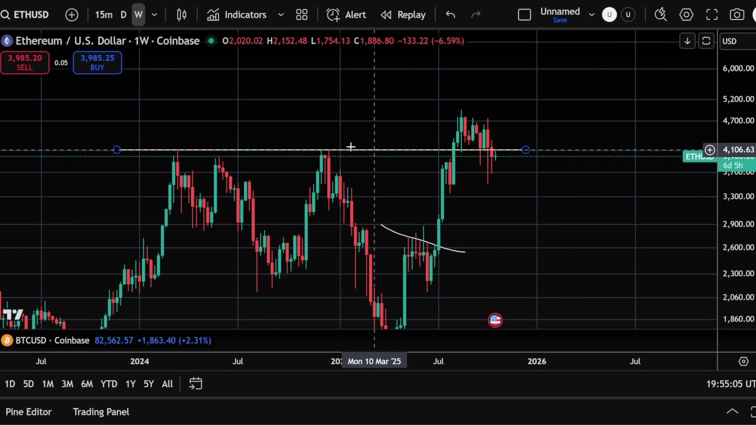Select the 3M date range

click(67, 384)
